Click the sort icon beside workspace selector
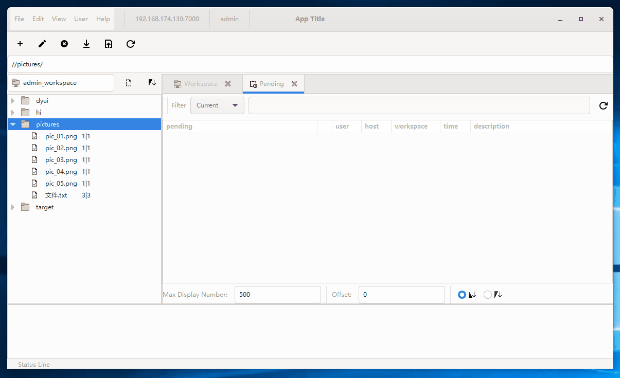The image size is (620, 378). coord(152,83)
